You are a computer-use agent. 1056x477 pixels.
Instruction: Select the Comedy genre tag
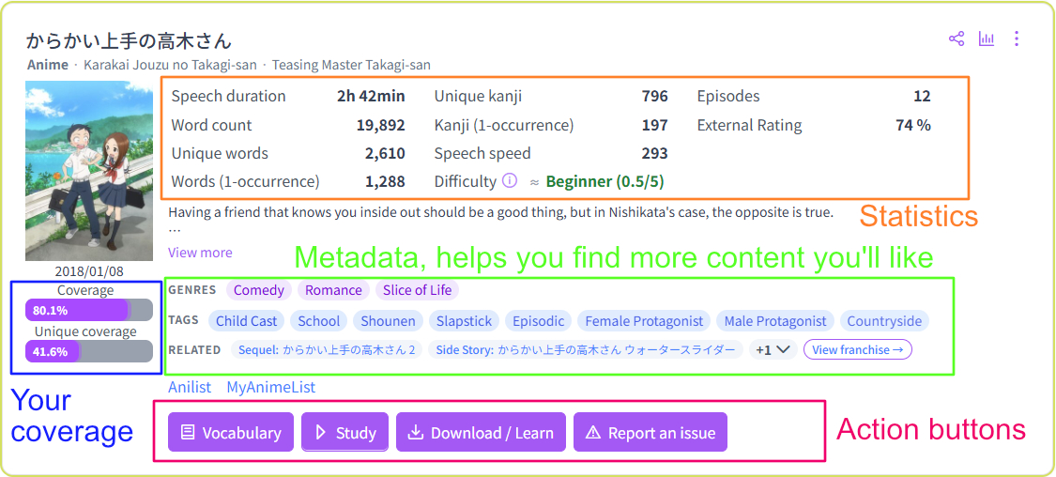(x=259, y=290)
